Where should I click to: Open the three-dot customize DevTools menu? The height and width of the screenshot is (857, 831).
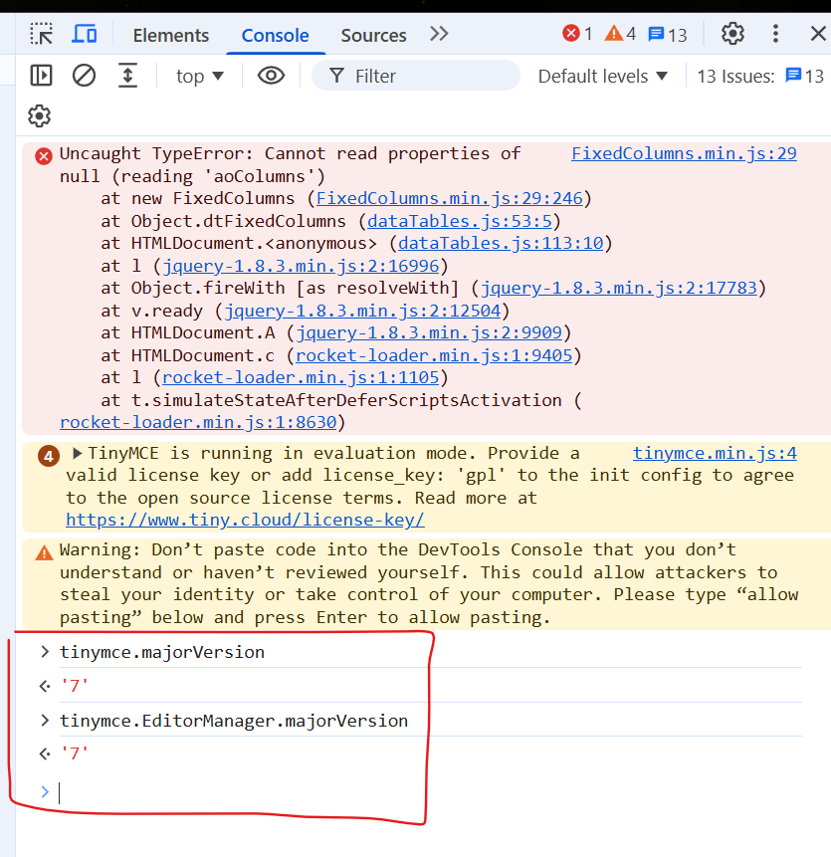coord(775,34)
